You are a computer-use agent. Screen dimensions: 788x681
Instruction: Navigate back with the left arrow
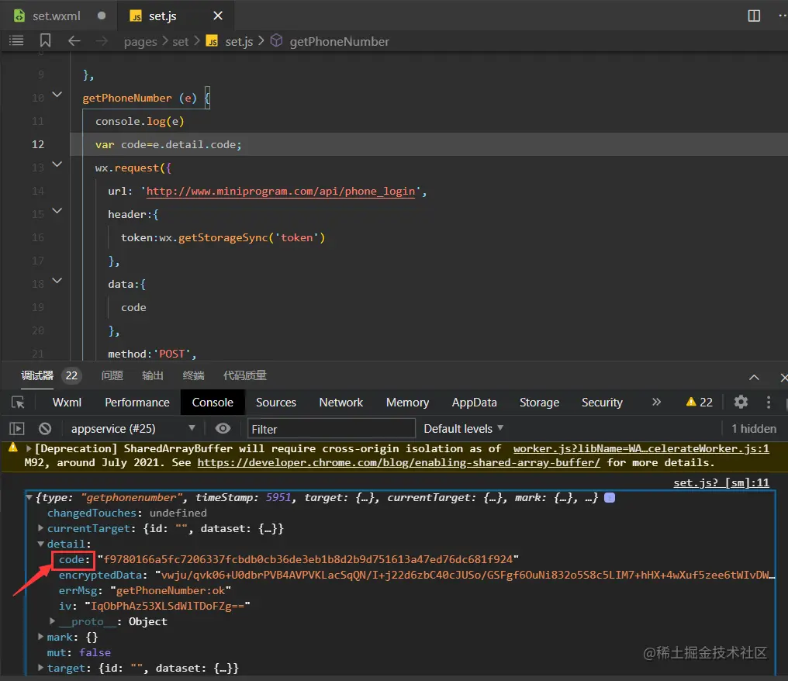pos(74,41)
